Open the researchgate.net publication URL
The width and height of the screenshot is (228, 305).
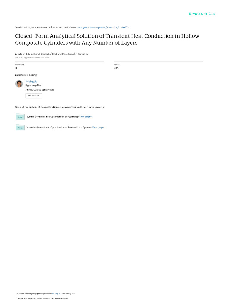(x=102, y=27)
